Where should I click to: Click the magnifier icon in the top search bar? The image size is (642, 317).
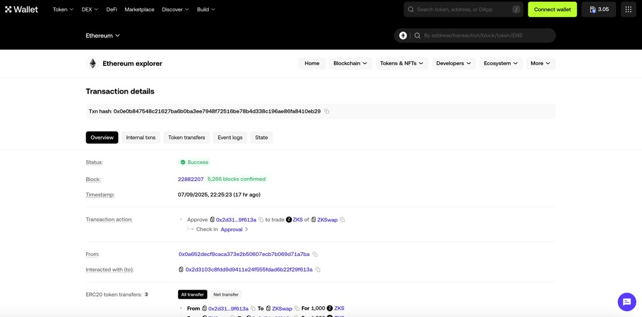coord(411,9)
